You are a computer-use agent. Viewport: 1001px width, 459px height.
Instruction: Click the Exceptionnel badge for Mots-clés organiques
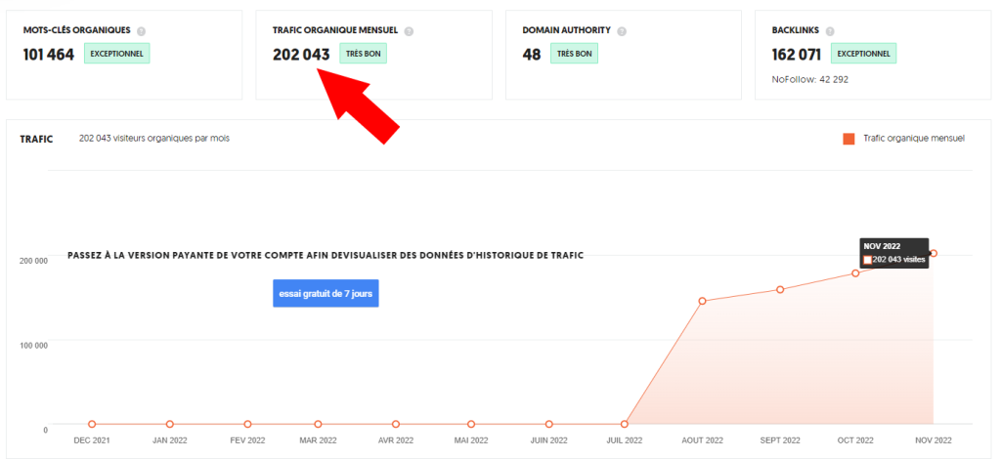click(117, 54)
